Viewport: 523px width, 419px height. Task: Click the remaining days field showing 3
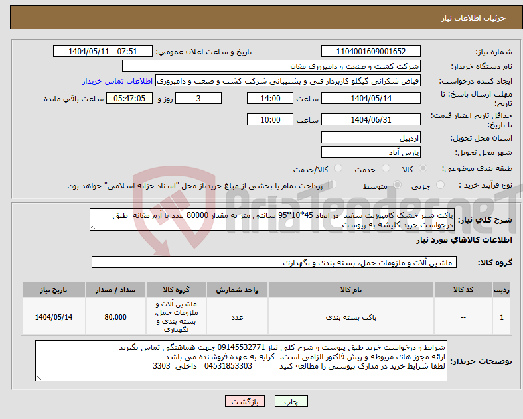point(198,98)
